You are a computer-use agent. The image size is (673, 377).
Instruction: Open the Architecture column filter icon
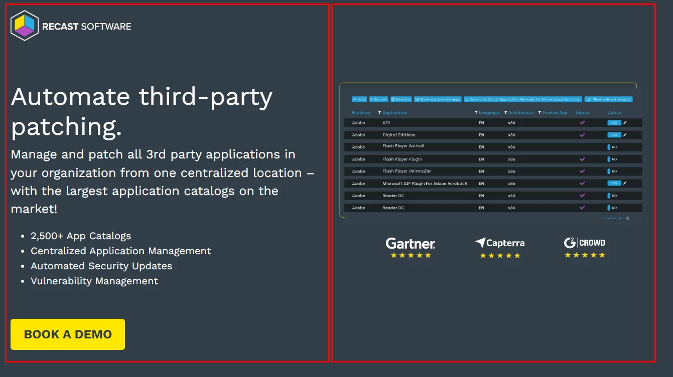tap(505, 113)
